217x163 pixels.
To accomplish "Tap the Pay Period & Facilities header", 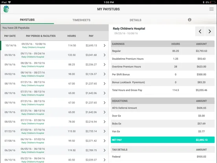I will 41,36.
